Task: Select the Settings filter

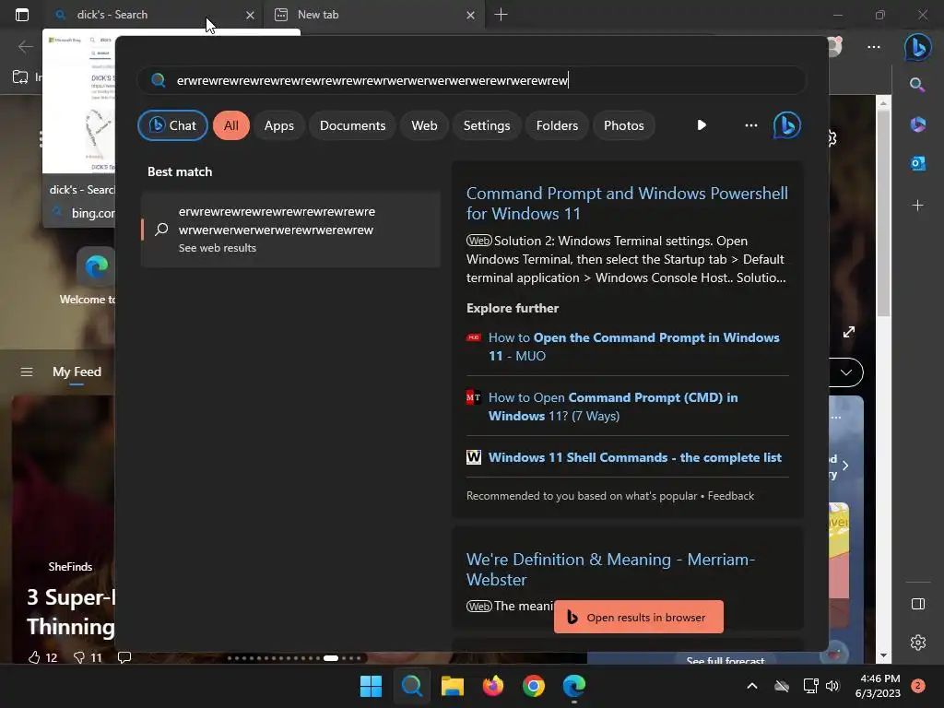Action: (x=487, y=125)
